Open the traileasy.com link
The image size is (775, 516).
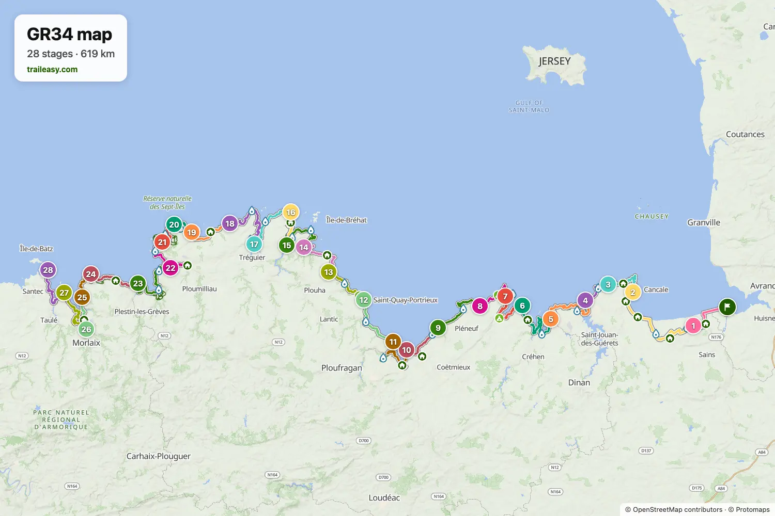tap(52, 69)
